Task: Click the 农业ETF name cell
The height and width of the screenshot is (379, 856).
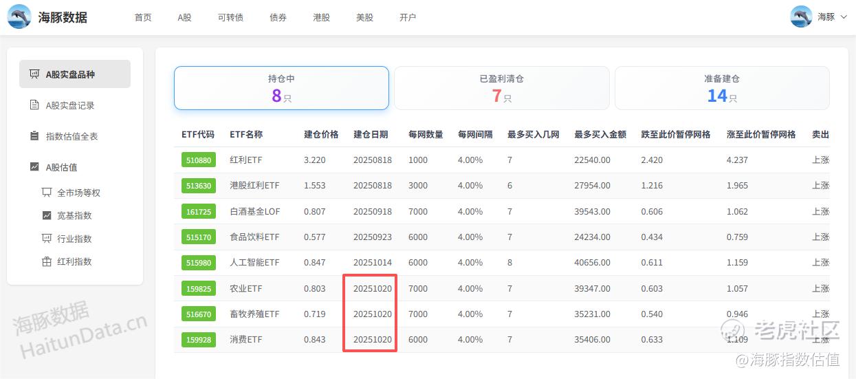Action: (246, 289)
